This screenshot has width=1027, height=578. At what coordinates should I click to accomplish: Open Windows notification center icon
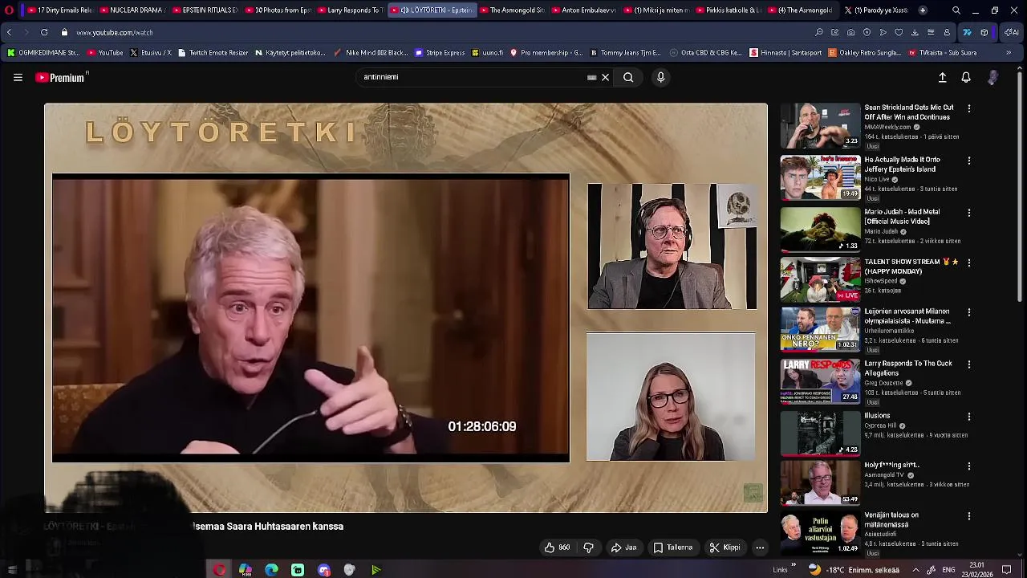pos(1006,570)
